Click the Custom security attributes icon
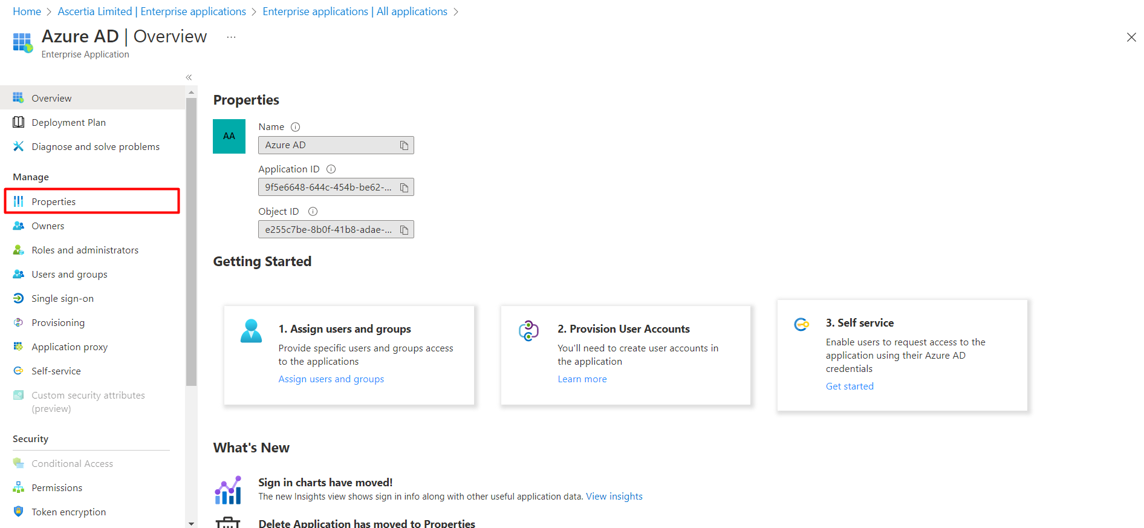This screenshot has height=528, width=1144. tap(19, 395)
